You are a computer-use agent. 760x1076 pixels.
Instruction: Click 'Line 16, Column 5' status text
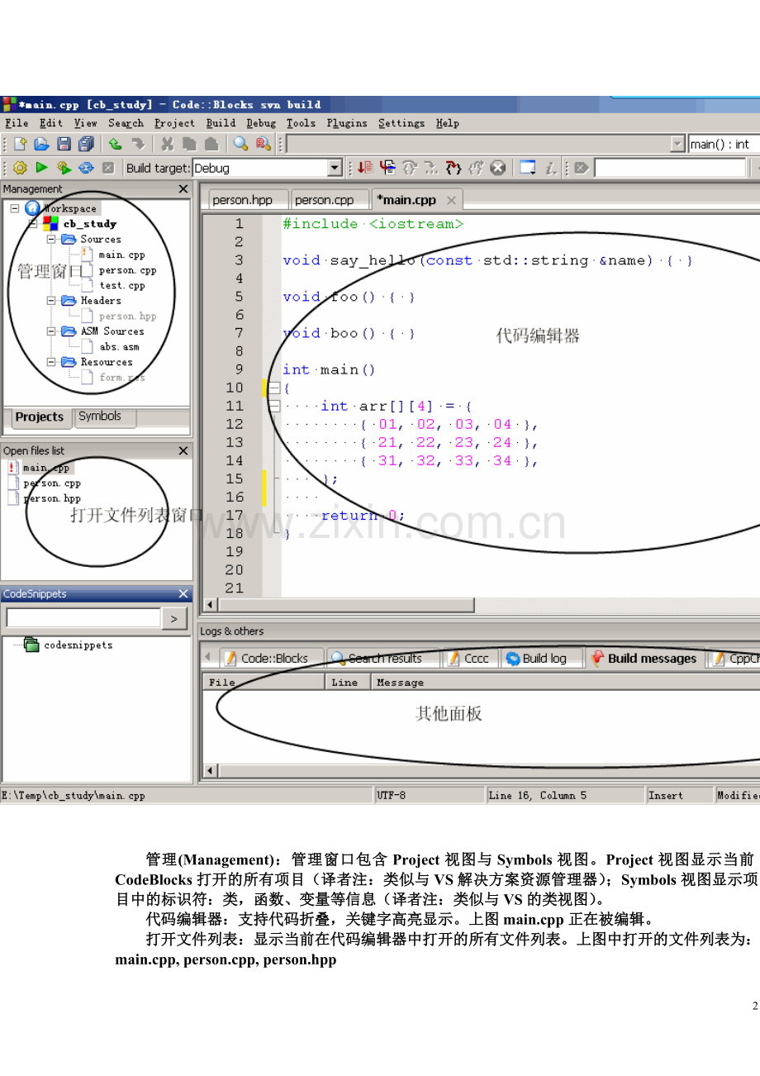click(x=538, y=795)
